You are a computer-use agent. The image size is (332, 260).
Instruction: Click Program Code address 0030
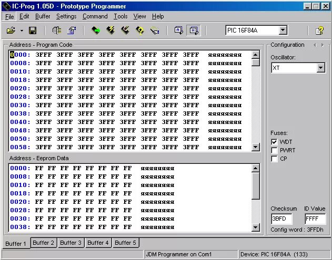pos(20,105)
